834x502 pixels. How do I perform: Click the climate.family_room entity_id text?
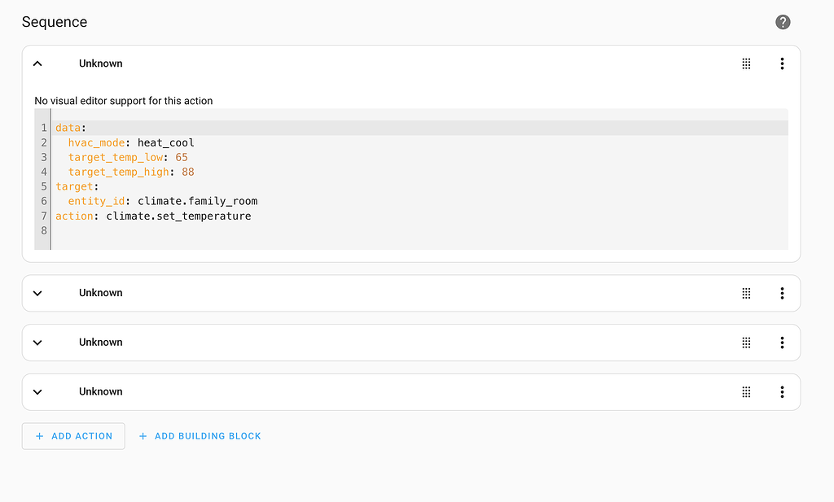point(197,201)
